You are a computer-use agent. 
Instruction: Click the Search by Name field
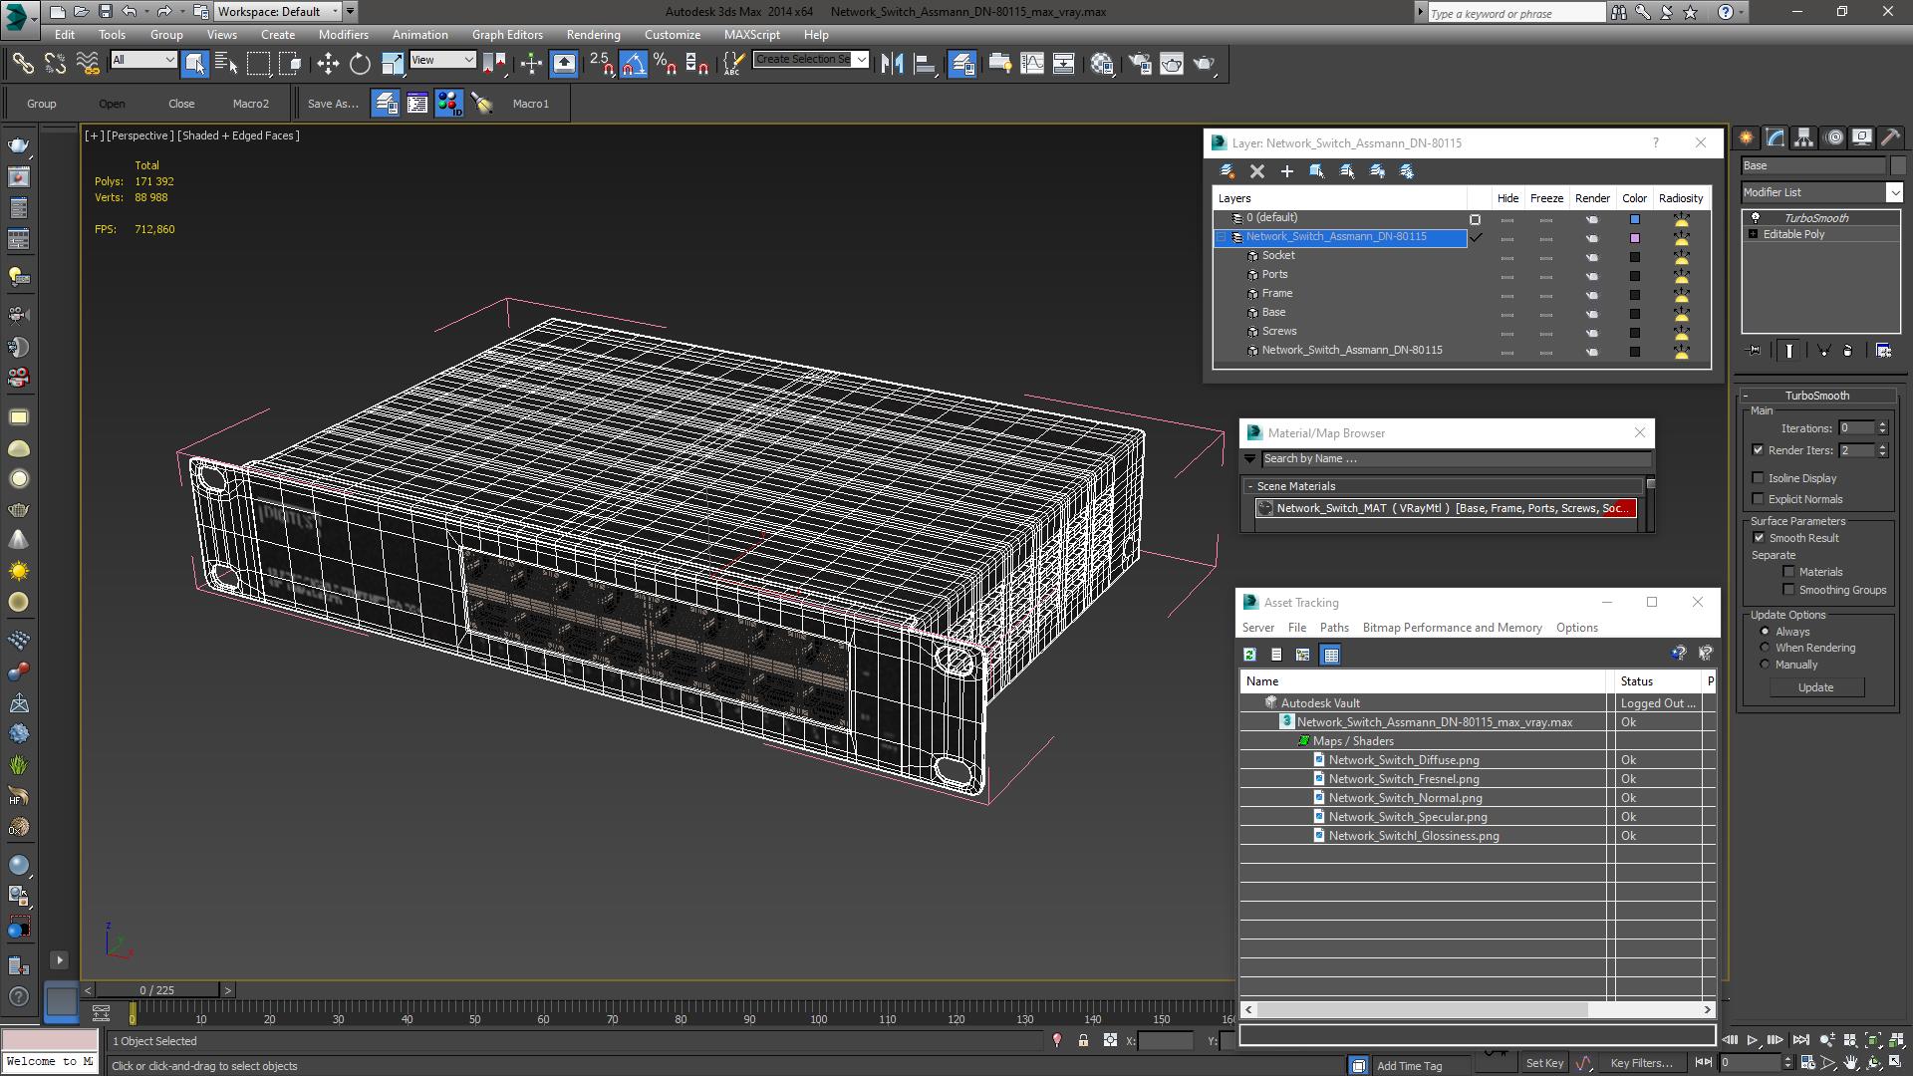click(x=1455, y=459)
